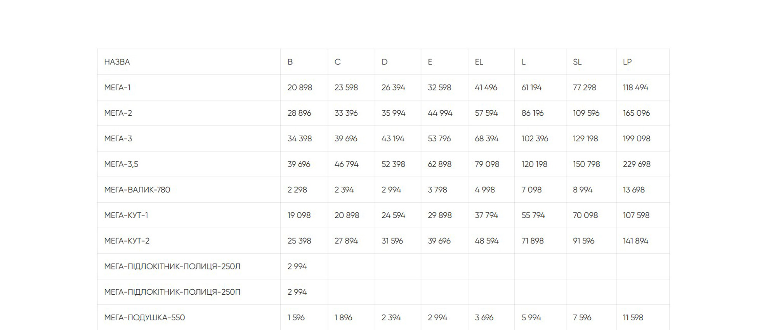This screenshot has height=330, width=767.
Task: Click the МЕГА-КУТ-2 row name
Action: pos(127,241)
